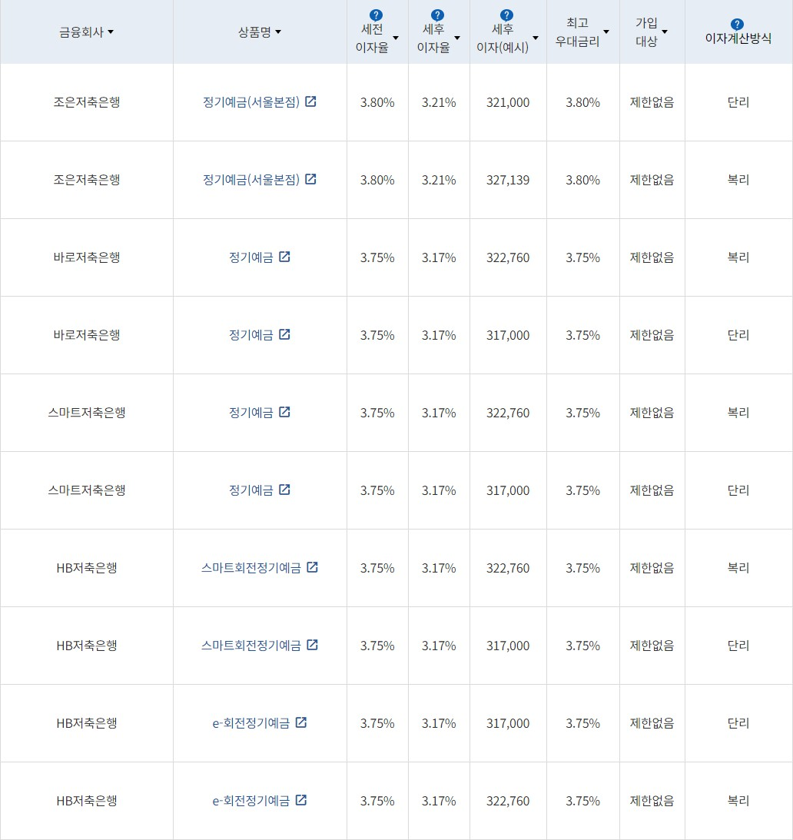Click the external link icon next to 바로저축은행 정기예금
The image size is (793, 840).
[x=285, y=257]
